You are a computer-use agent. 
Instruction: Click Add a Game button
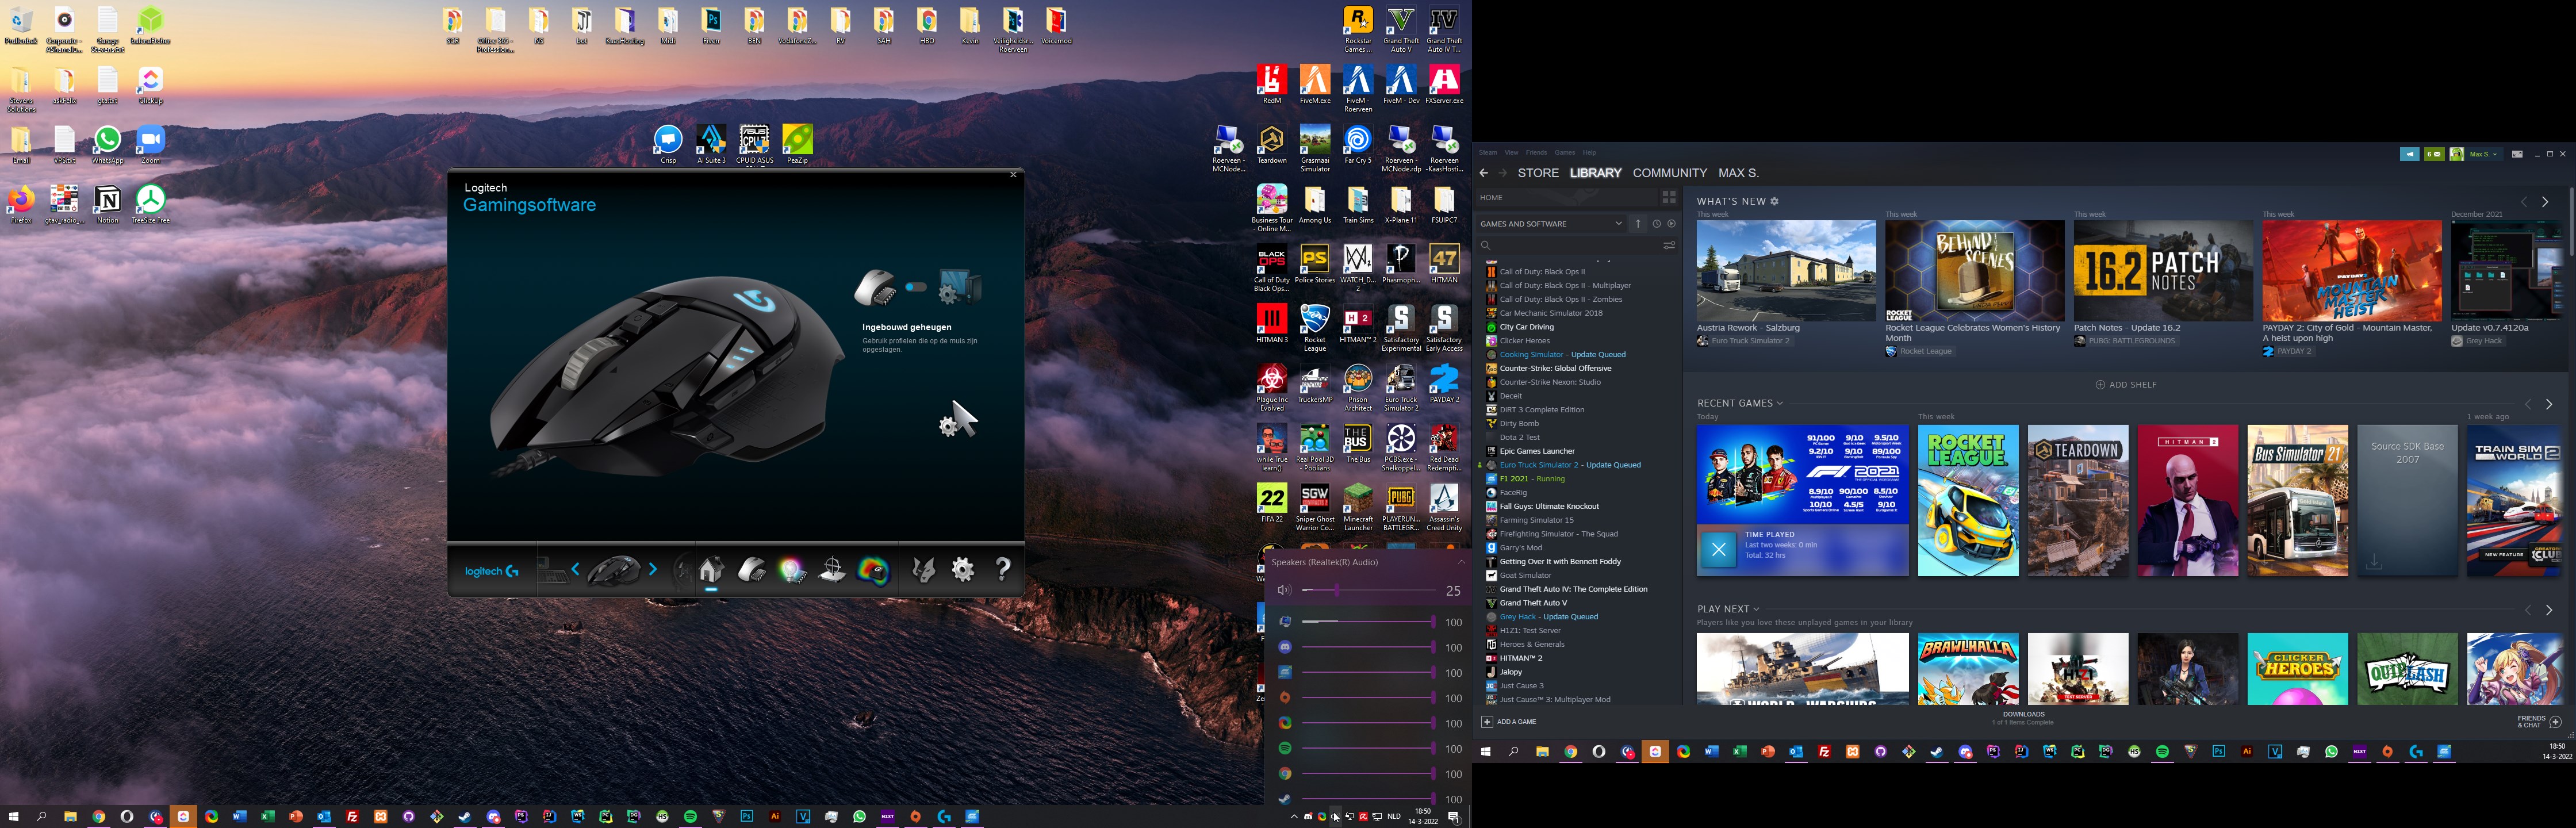tap(1509, 722)
